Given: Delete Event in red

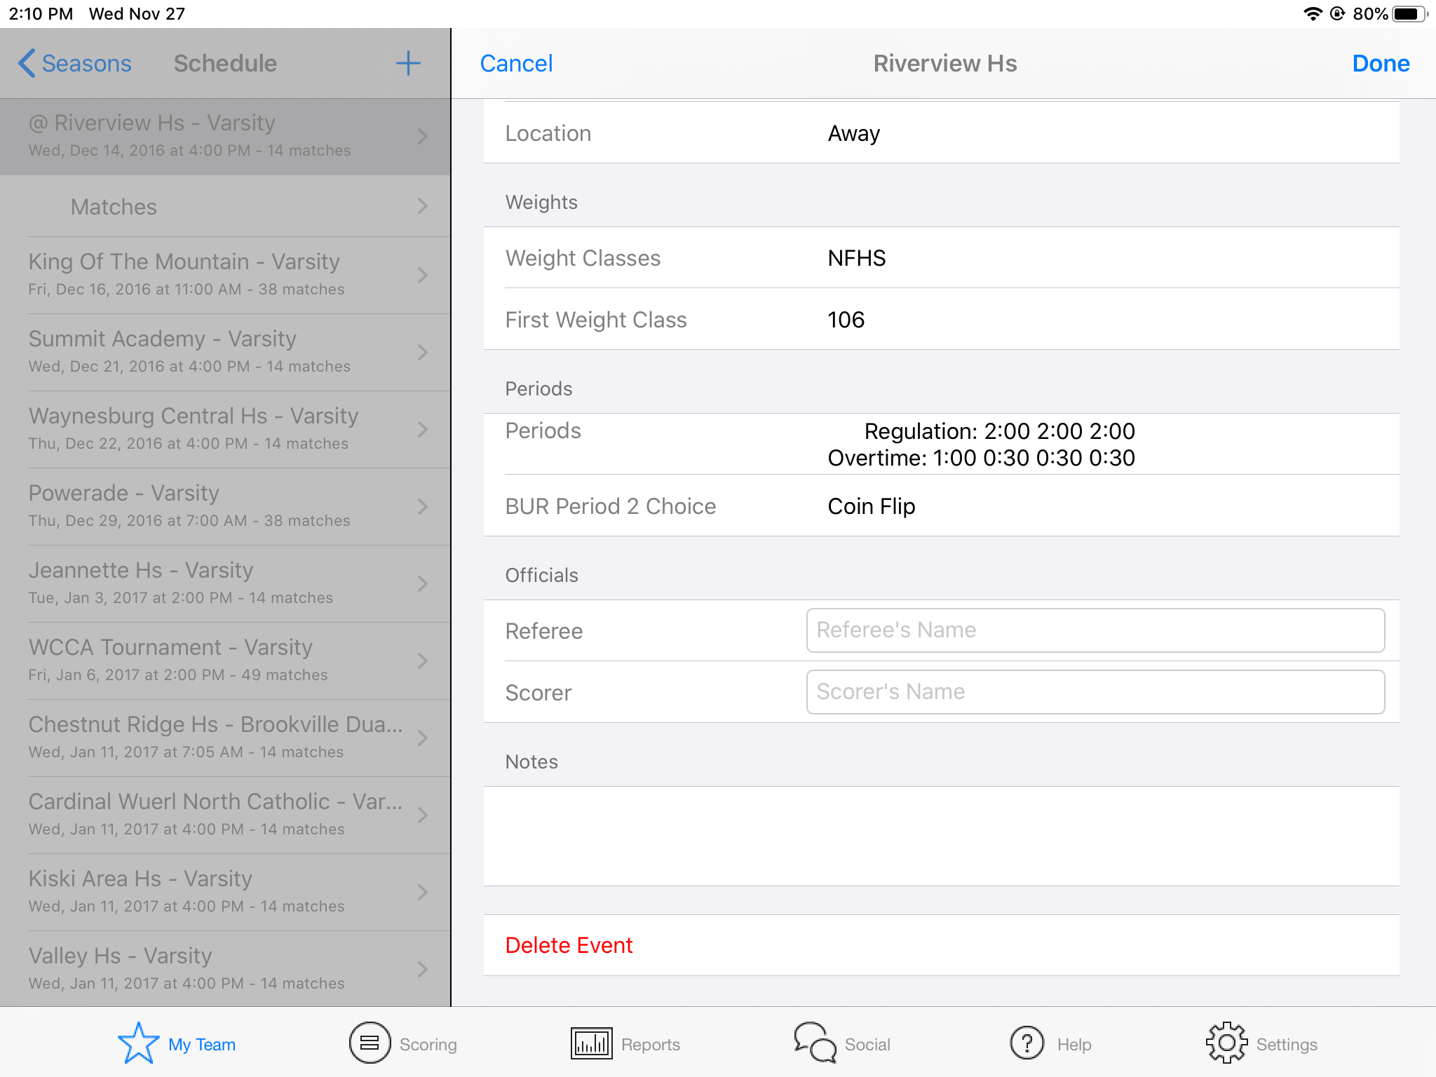Looking at the screenshot, I should pos(569,945).
